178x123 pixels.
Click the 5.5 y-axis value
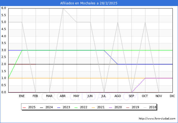click(4, 15)
